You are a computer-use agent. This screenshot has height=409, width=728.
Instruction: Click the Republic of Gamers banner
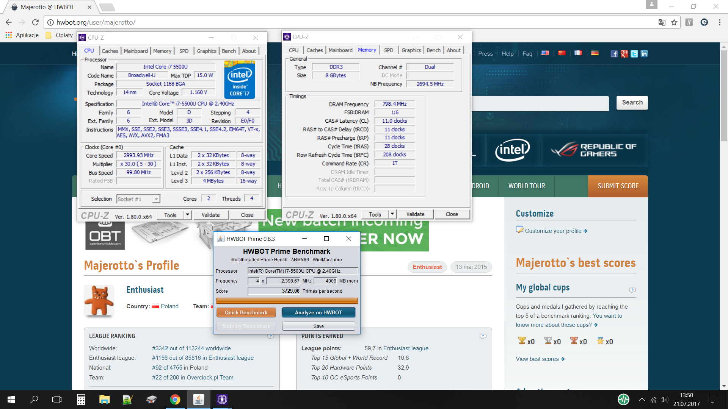pyautogui.click(x=594, y=150)
